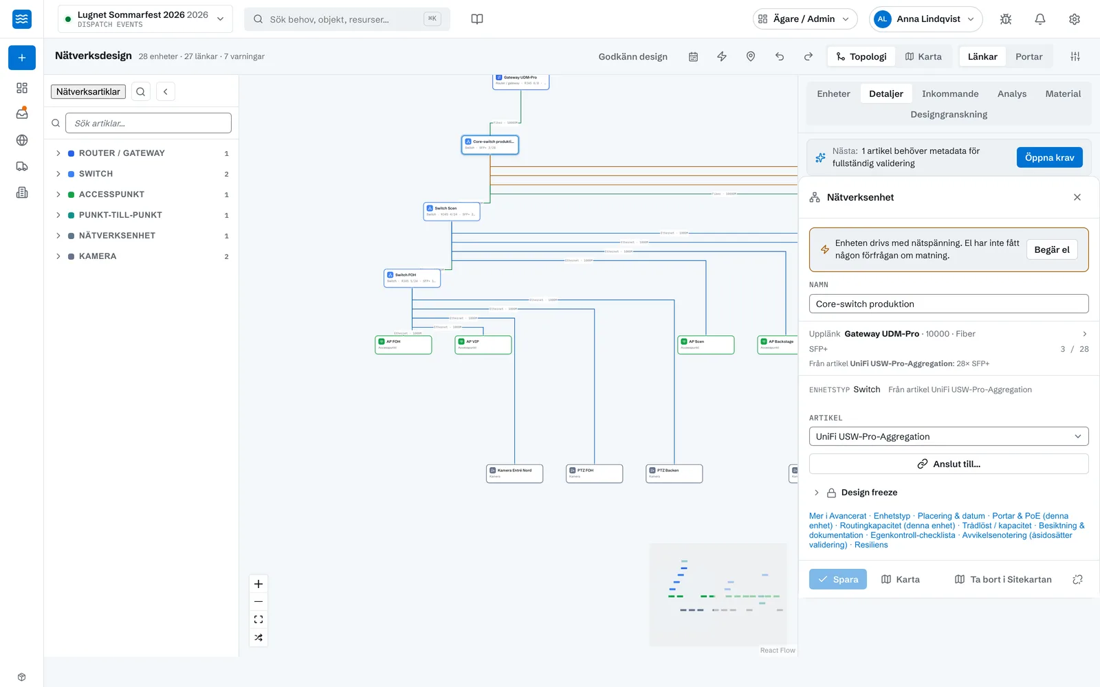1100x687 pixels.
Task: Open the book documentation icon
Action: pyautogui.click(x=477, y=19)
